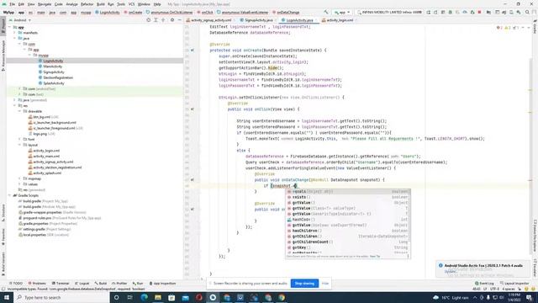Click the Search Everywhere magnifier icon
The height and width of the screenshot is (303, 538).
coord(527,13)
